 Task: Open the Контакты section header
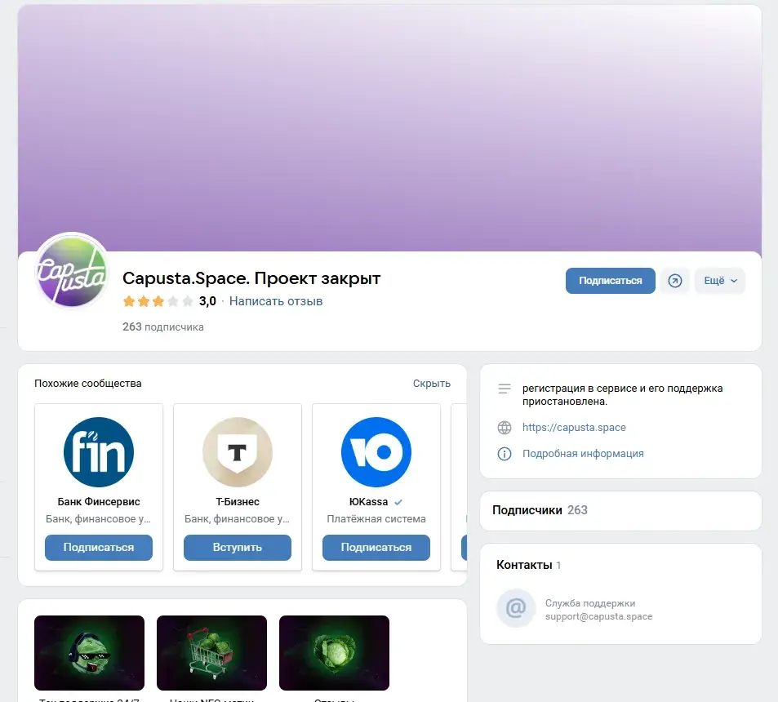(x=529, y=565)
